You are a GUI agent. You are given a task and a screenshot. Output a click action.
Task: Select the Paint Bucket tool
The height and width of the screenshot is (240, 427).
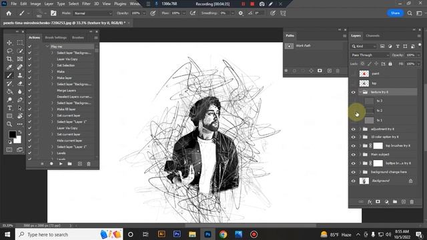tap(9, 92)
